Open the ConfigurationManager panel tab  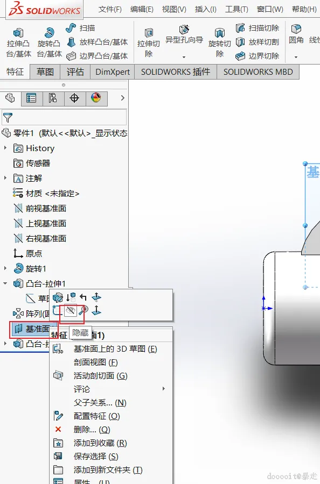pyautogui.click(x=53, y=98)
